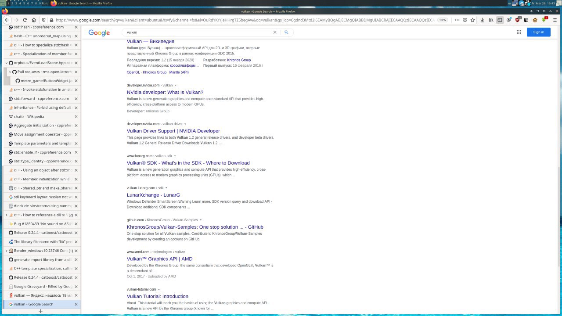This screenshot has width=562, height=316.
Task: Open 'Vulkan™ Graphics API | AMD' result
Action: [160, 259]
